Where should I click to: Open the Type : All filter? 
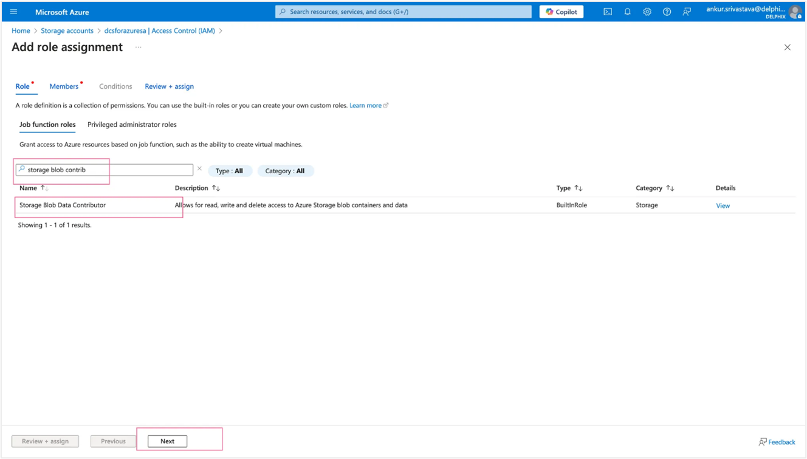(x=230, y=170)
